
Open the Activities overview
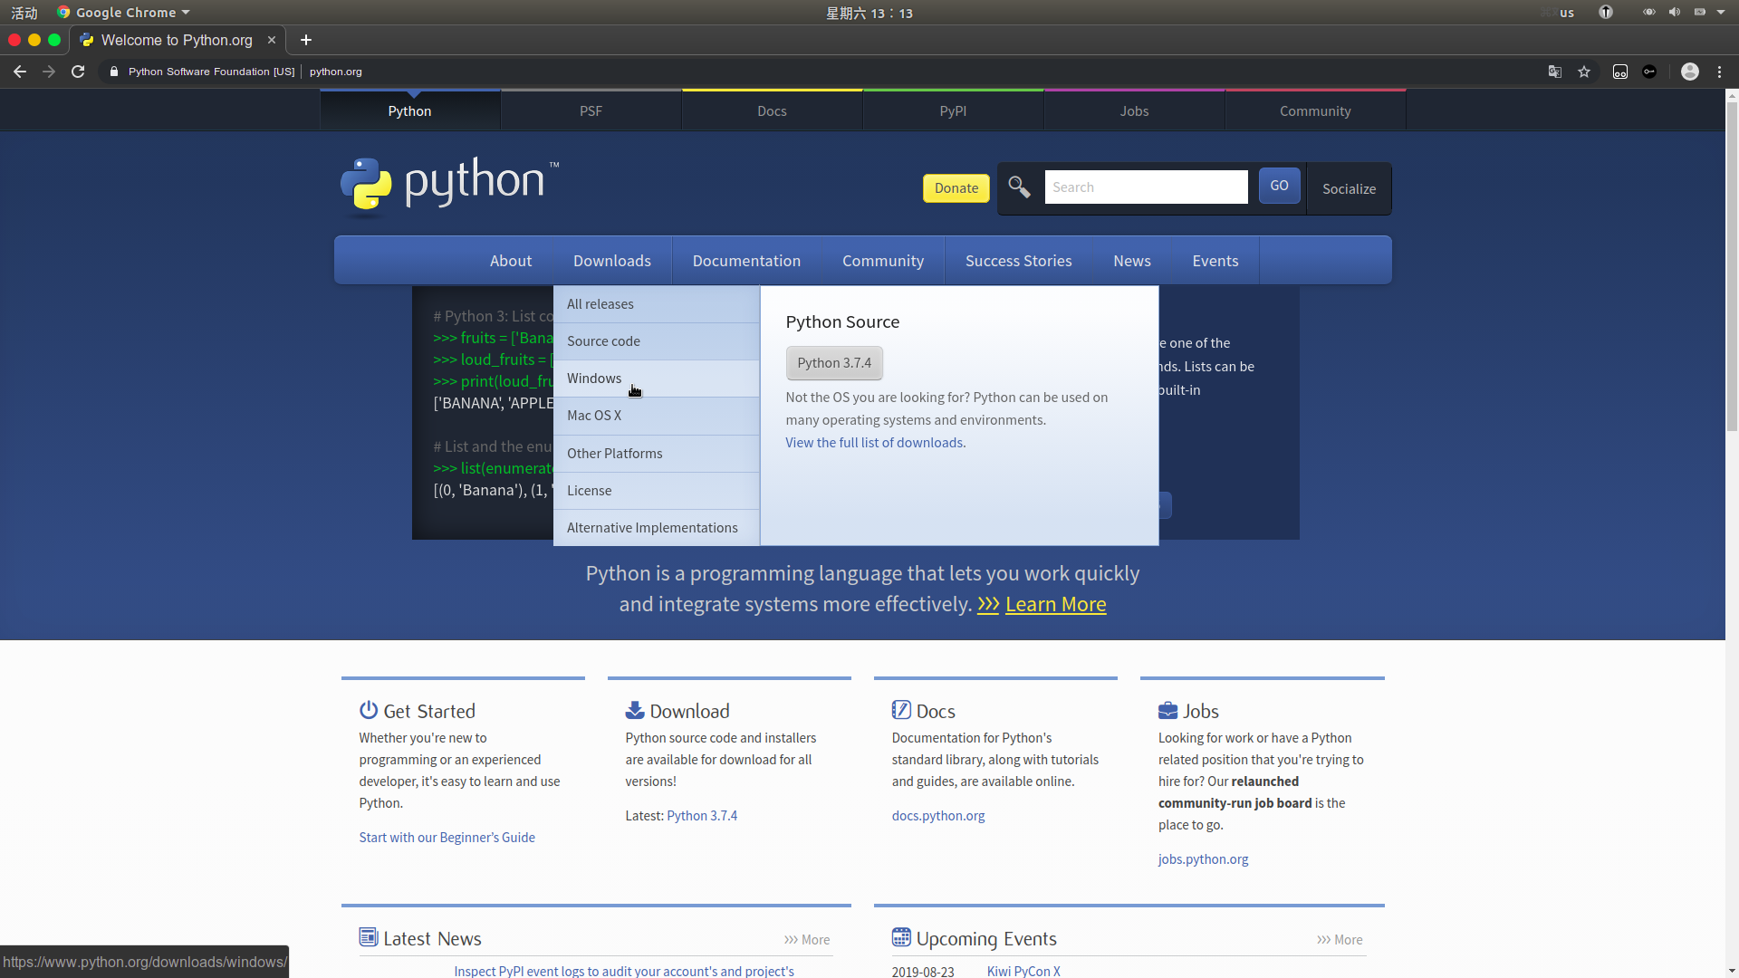tap(24, 13)
